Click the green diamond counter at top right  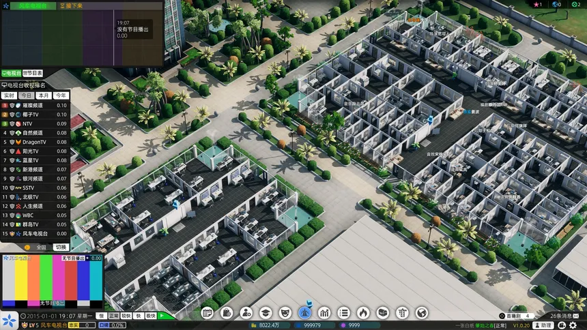tap(574, 5)
